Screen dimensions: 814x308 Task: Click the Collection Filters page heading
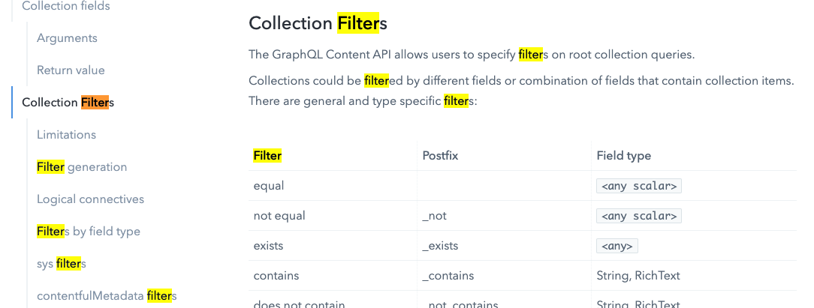click(x=318, y=23)
